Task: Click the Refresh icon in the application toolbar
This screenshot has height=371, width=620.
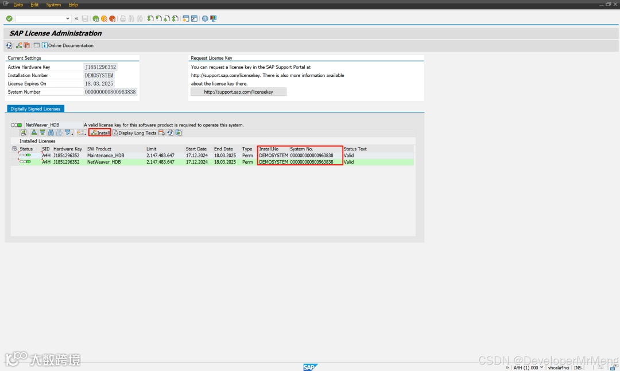Action: [9, 45]
